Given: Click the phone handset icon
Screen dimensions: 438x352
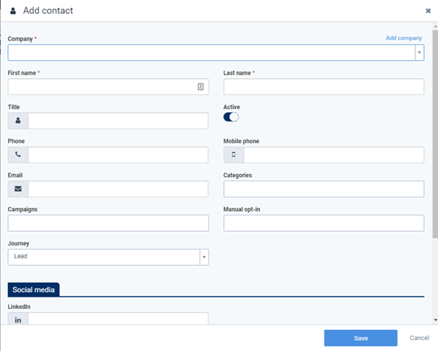Looking at the screenshot, I should coord(18,154).
